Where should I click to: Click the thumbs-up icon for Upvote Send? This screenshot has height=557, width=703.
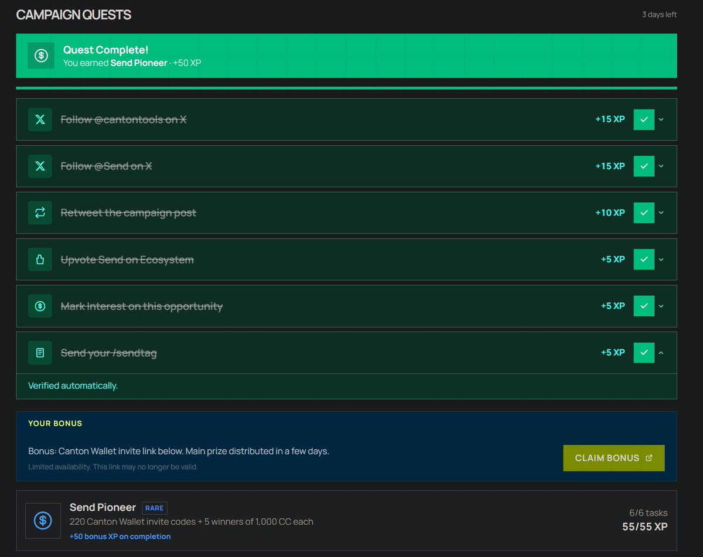[x=40, y=259]
